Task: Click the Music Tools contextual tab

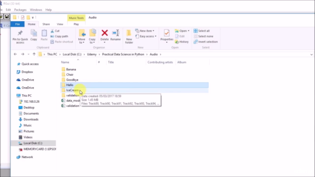Action: (76, 18)
